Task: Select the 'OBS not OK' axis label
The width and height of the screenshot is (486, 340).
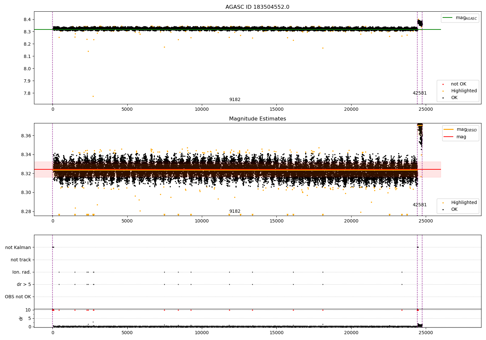Action: click(18, 297)
